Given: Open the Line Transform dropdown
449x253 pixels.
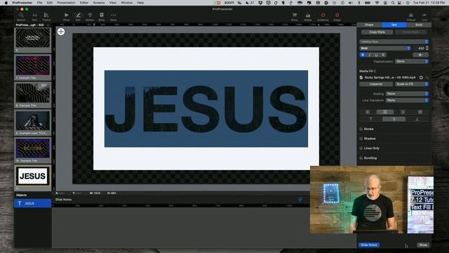Looking at the screenshot, I should [x=407, y=100].
